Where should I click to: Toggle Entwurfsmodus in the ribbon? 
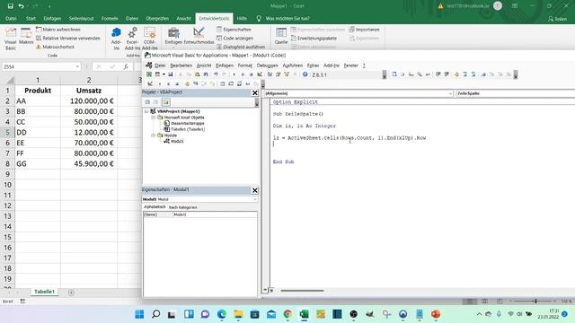pos(199,37)
